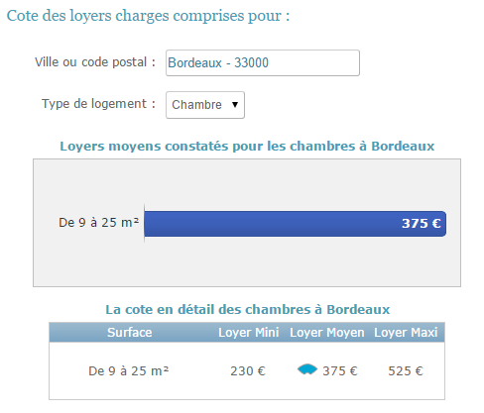The height and width of the screenshot is (413, 484).
Task: Select the Surface column header
Action: pyautogui.click(x=130, y=333)
